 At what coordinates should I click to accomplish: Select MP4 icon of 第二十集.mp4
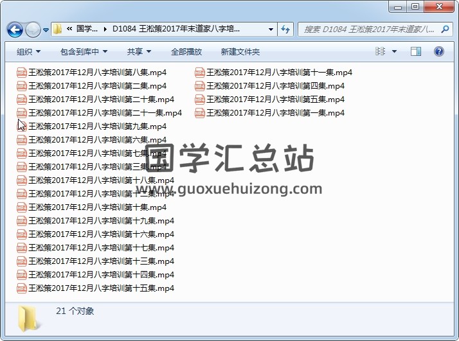[22, 99]
